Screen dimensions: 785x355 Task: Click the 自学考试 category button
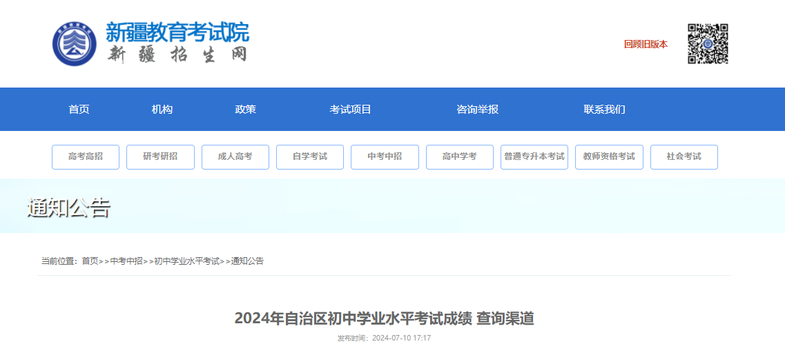click(x=310, y=157)
